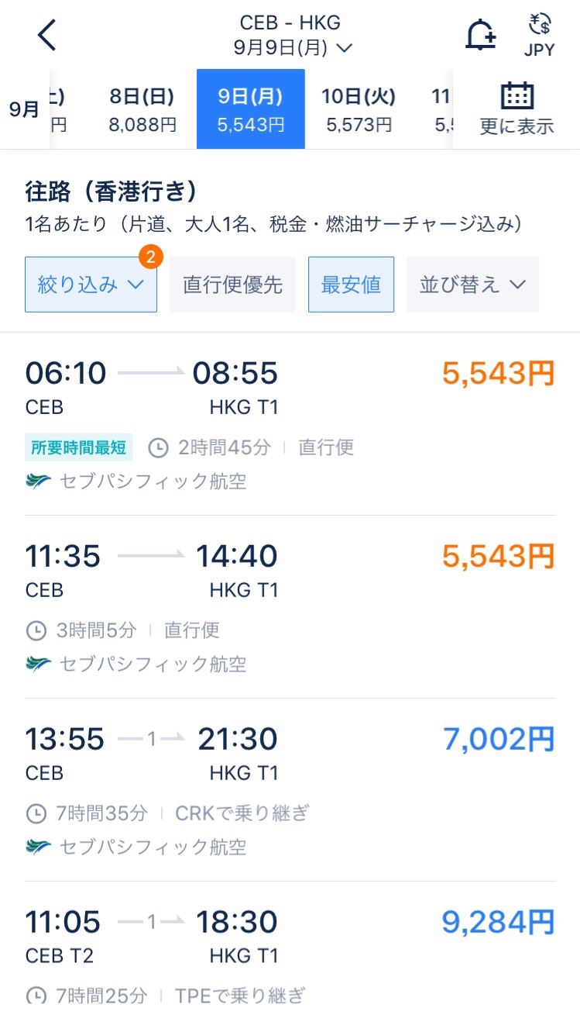Image resolution: width=580 pixels, height=1032 pixels.
Task: Toggle 最安値 filter
Action: [x=351, y=285]
